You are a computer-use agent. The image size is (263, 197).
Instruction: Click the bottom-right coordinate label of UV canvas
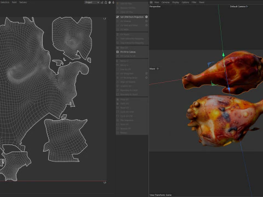pyautogui.click(x=105, y=183)
